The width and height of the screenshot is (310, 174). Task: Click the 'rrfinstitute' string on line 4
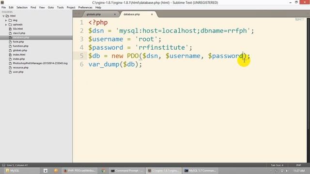(162, 47)
